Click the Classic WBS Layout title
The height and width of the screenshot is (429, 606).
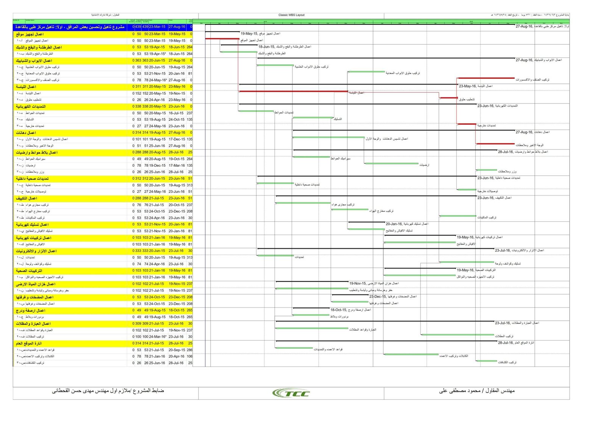(291, 15)
